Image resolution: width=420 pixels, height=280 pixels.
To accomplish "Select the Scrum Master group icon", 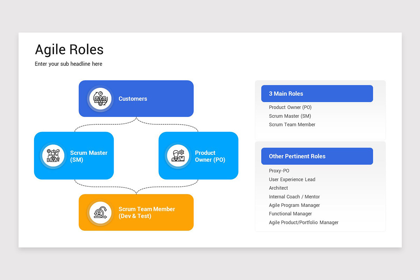I will pyautogui.click(x=53, y=155).
